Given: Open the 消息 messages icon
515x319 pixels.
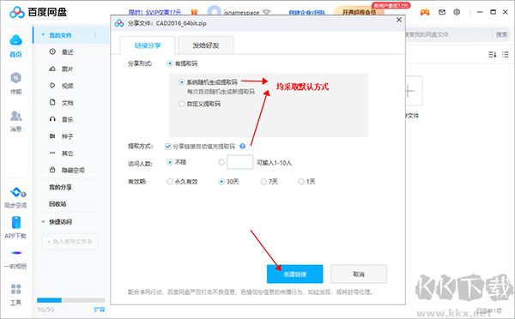Looking at the screenshot, I should coord(15,116).
